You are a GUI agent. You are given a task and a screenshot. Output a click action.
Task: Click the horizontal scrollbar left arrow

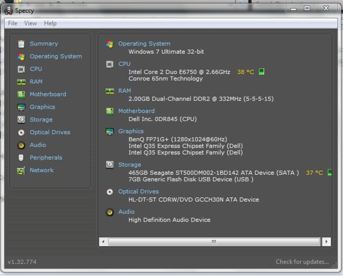click(x=103, y=242)
